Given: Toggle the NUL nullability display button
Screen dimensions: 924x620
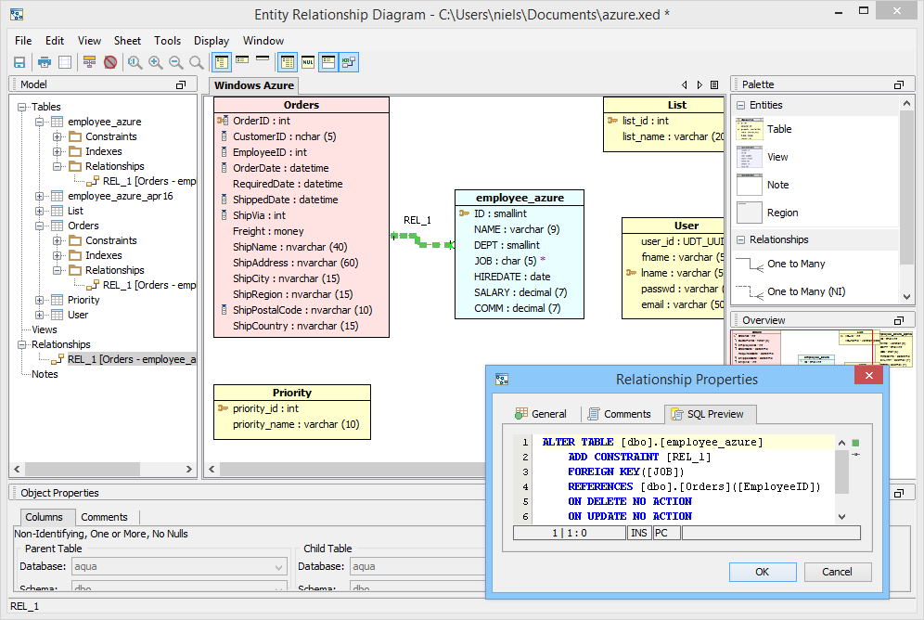Looking at the screenshot, I should (308, 62).
